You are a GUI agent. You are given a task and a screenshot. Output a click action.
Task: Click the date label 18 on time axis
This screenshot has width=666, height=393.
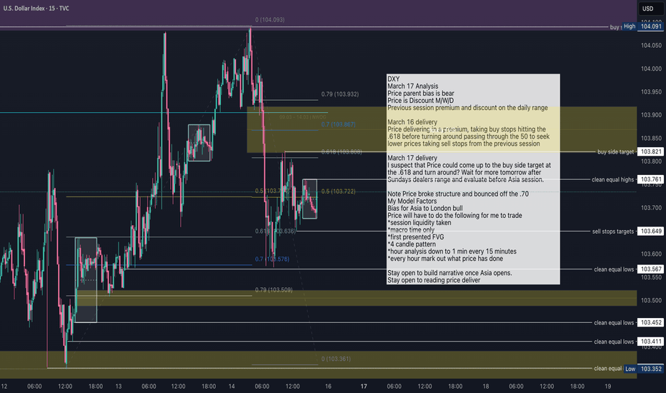pyautogui.click(x=485, y=387)
